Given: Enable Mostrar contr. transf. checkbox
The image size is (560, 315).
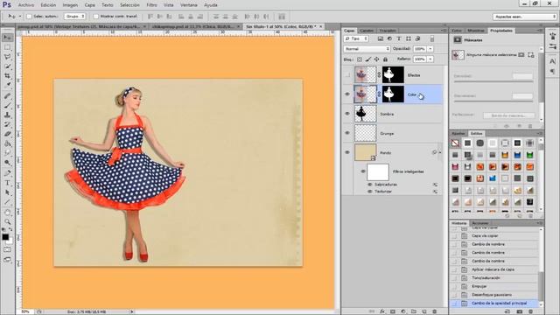Looking at the screenshot, I should click(x=95, y=17).
